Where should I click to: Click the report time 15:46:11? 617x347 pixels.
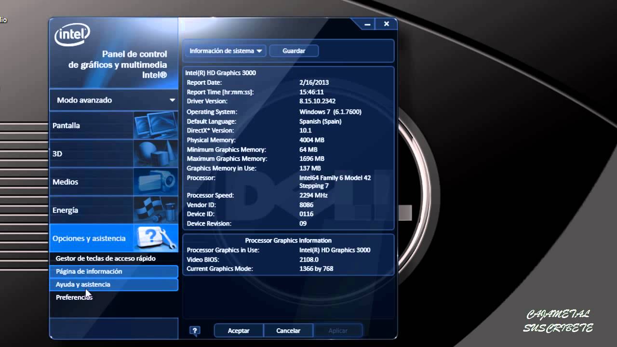coord(311,92)
